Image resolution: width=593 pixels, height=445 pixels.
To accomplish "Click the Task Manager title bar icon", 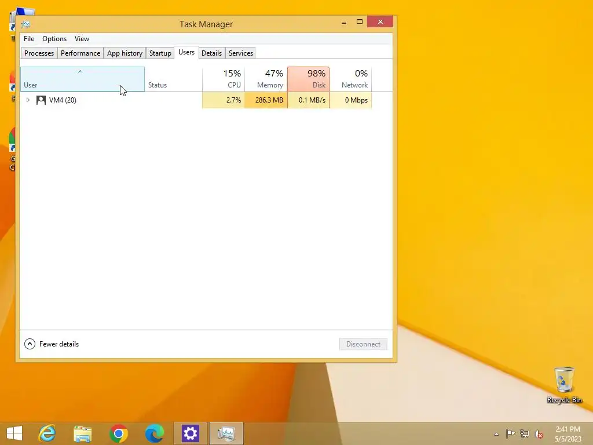I will (25, 24).
